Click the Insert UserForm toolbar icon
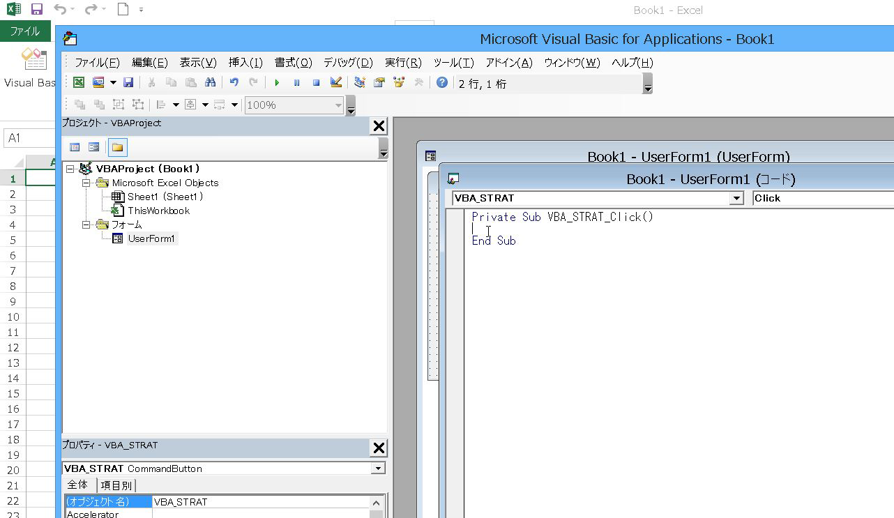 pyautogui.click(x=98, y=83)
